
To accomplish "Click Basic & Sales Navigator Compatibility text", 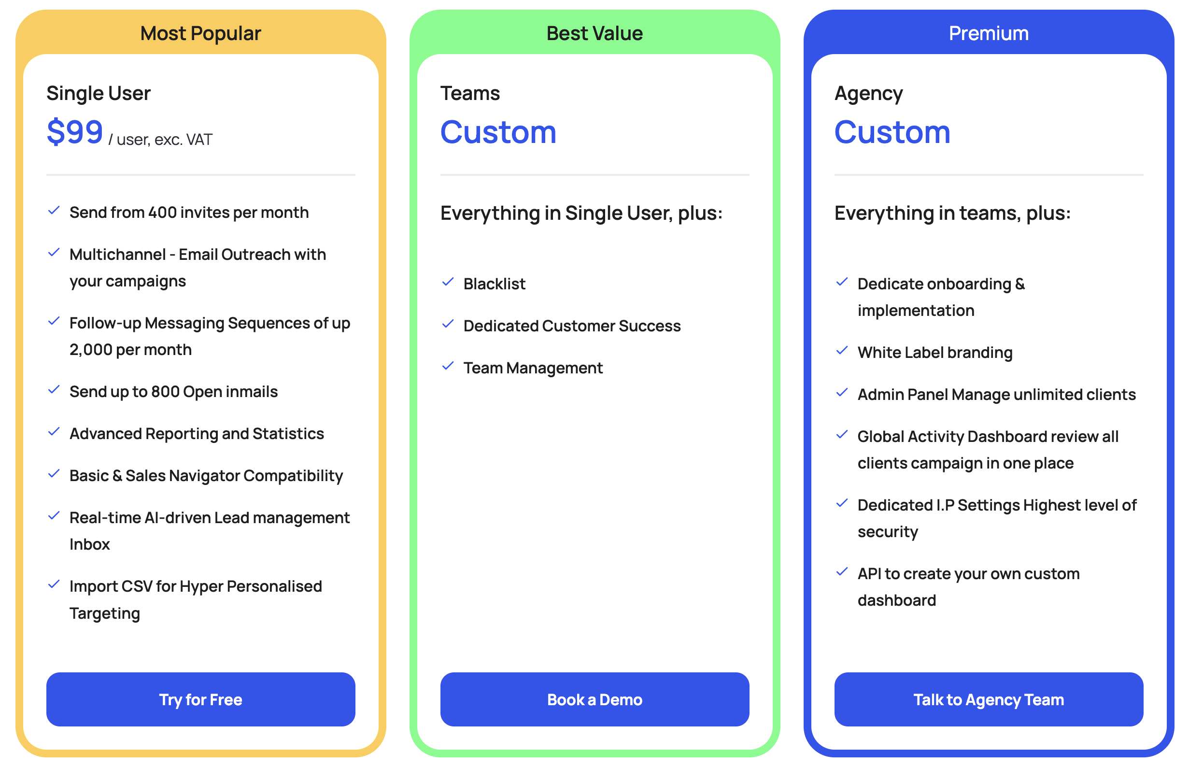I will point(206,476).
